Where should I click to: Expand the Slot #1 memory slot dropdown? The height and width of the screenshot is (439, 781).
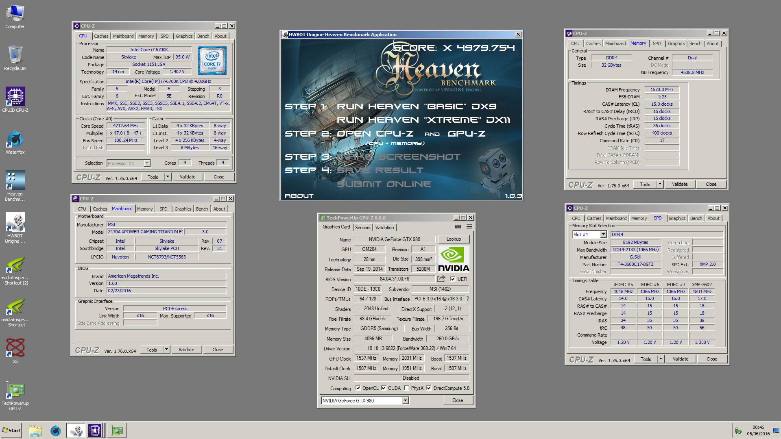(x=604, y=235)
